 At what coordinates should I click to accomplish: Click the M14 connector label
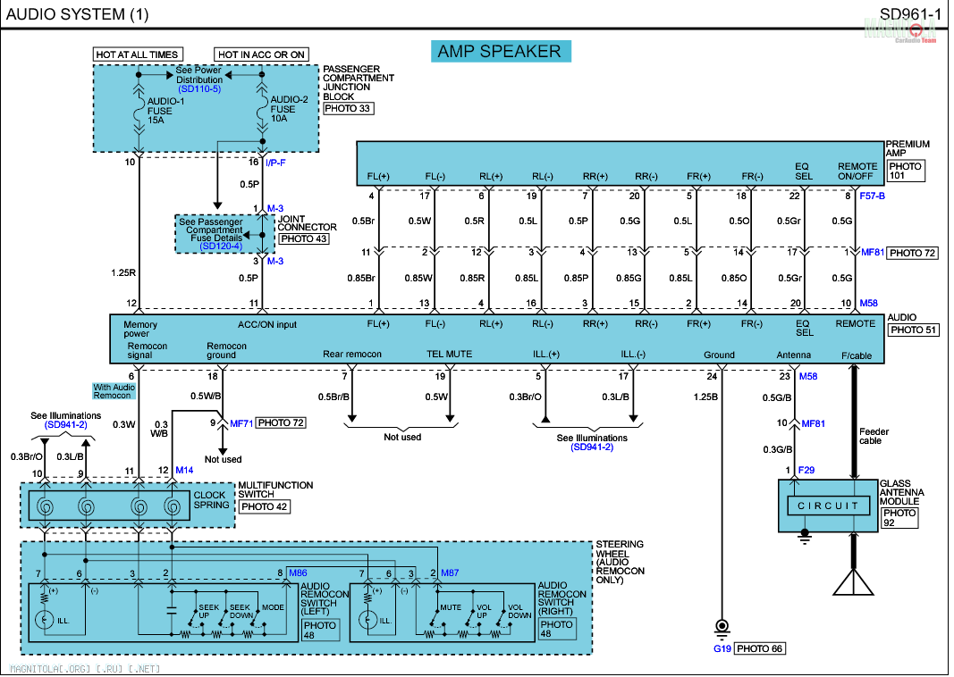(x=184, y=470)
